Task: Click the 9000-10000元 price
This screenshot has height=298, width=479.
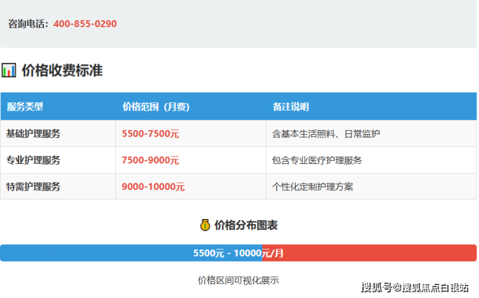Action: coord(153,187)
